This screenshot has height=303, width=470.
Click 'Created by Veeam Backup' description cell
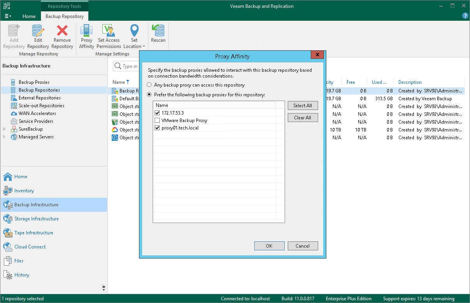425,99
